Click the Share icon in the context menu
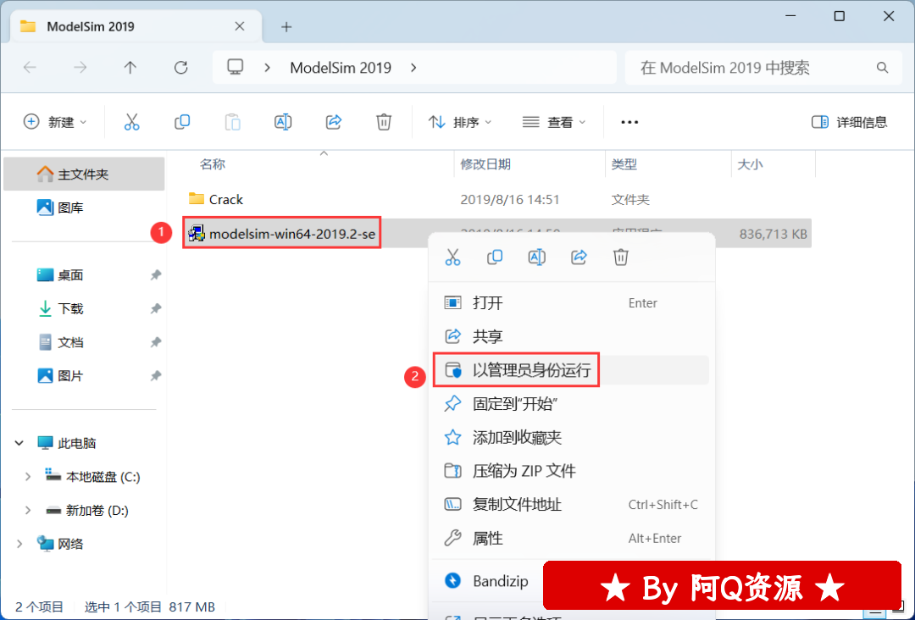Image resolution: width=915 pixels, height=620 pixels. 579,257
